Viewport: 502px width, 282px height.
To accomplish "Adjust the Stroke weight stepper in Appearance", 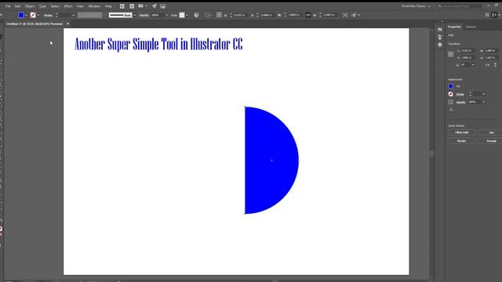I will (470, 94).
